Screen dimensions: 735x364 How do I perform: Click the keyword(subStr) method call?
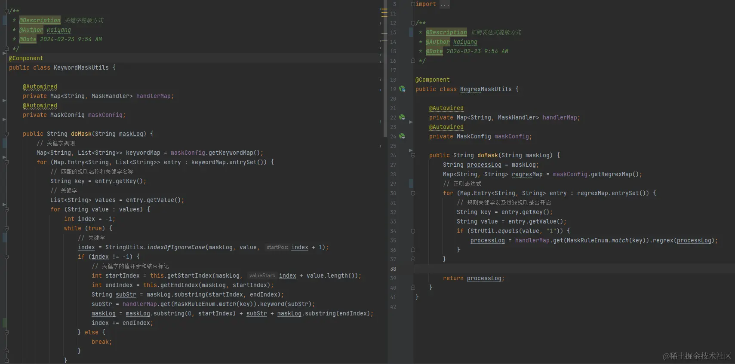pyautogui.click(x=286, y=304)
